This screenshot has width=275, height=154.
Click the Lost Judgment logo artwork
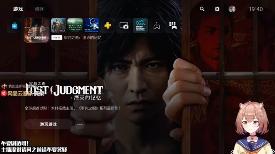point(65,91)
